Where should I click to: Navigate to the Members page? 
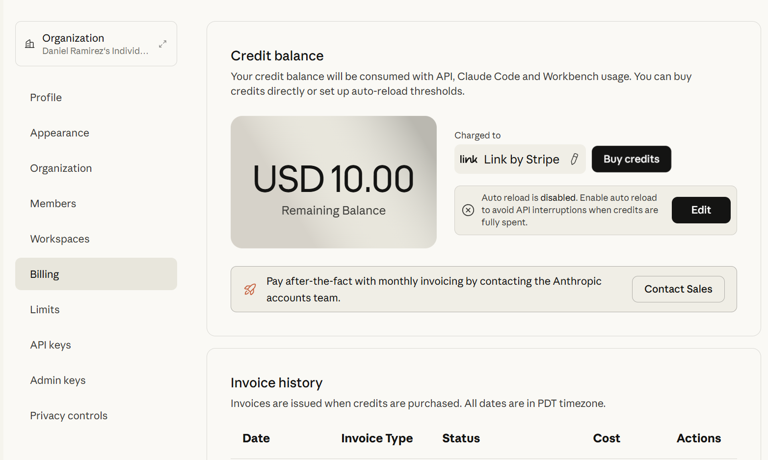(53, 204)
